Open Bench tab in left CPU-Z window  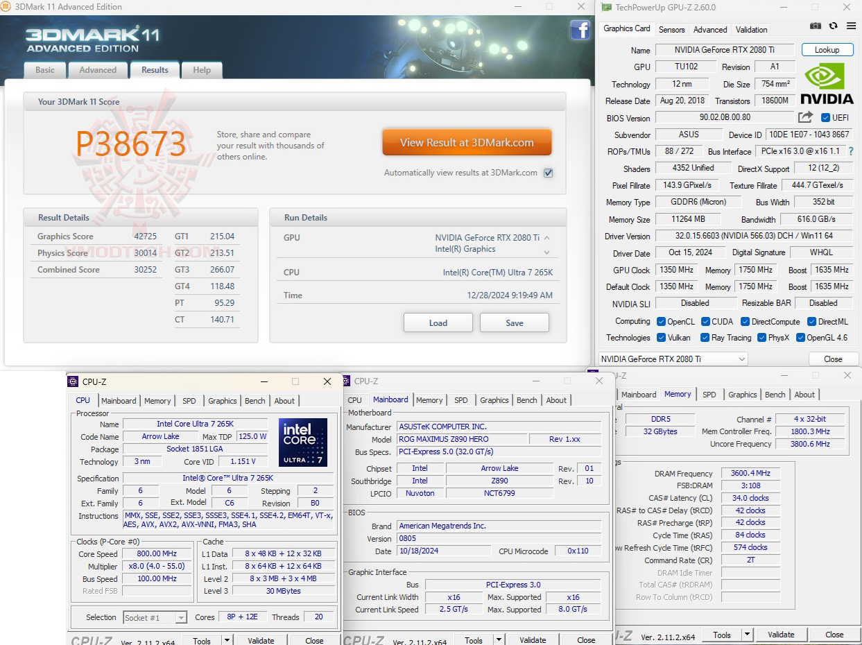[x=255, y=401]
